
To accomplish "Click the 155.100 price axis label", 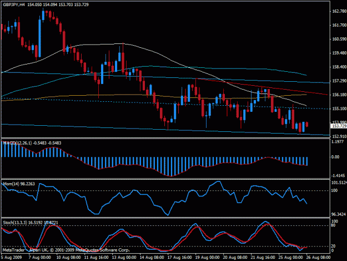I will click(x=339, y=109).
